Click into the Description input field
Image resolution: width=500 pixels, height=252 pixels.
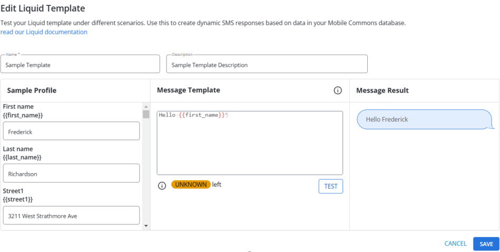[267, 65]
